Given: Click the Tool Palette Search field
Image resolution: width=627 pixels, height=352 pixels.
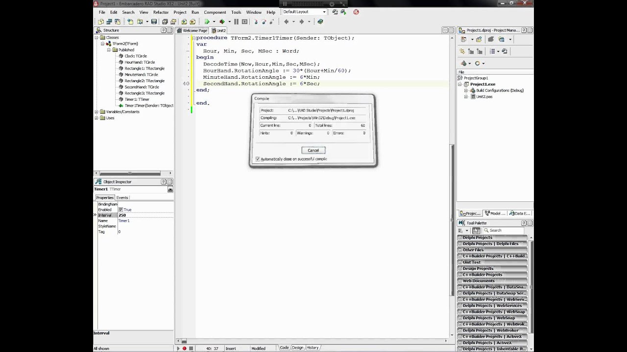Looking at the screenshot, I should [x=505, y=230].
